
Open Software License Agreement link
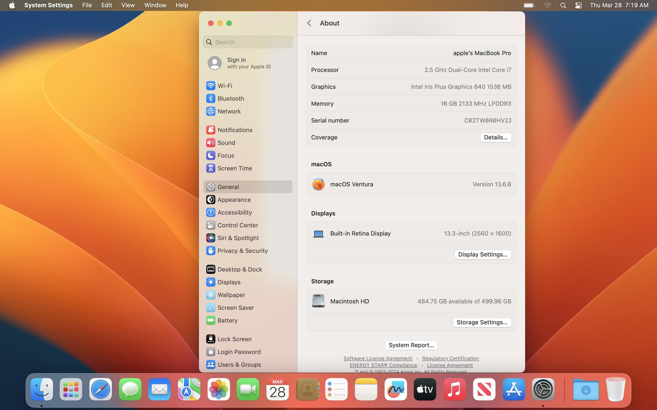point(378,358)
